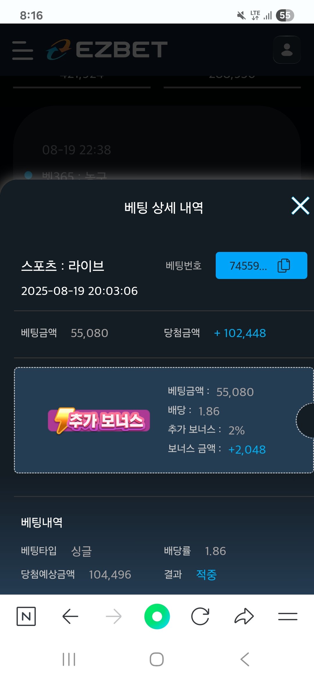The width and height of the screenshot is (314, 680).
Task: Tap the winning amount +102,448
Action: [x=240, y=333]
